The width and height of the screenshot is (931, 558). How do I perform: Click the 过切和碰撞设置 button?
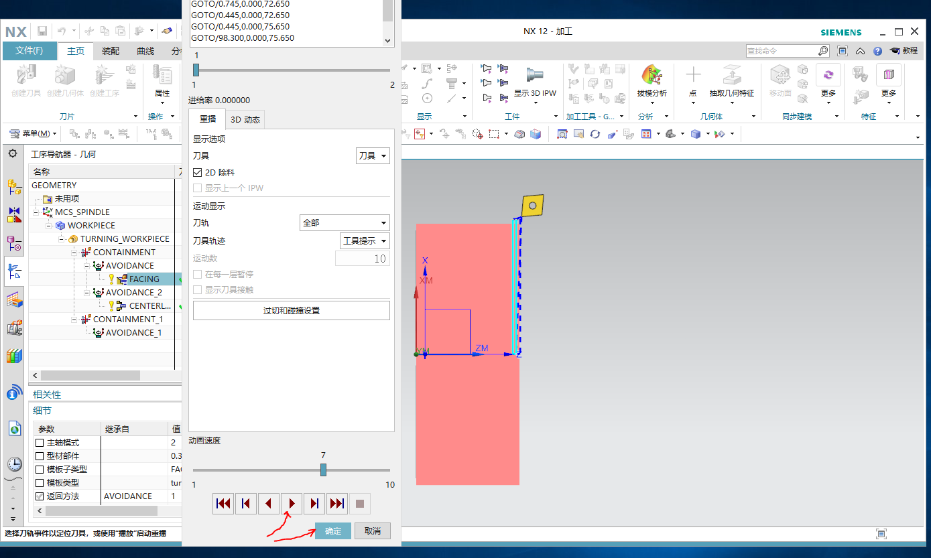[x=292, y=310]
